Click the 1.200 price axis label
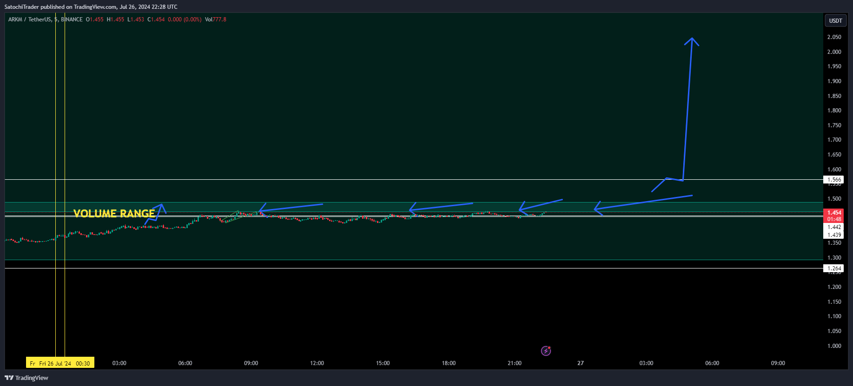Viewport: 853px width, 386px height. point(834,287)
